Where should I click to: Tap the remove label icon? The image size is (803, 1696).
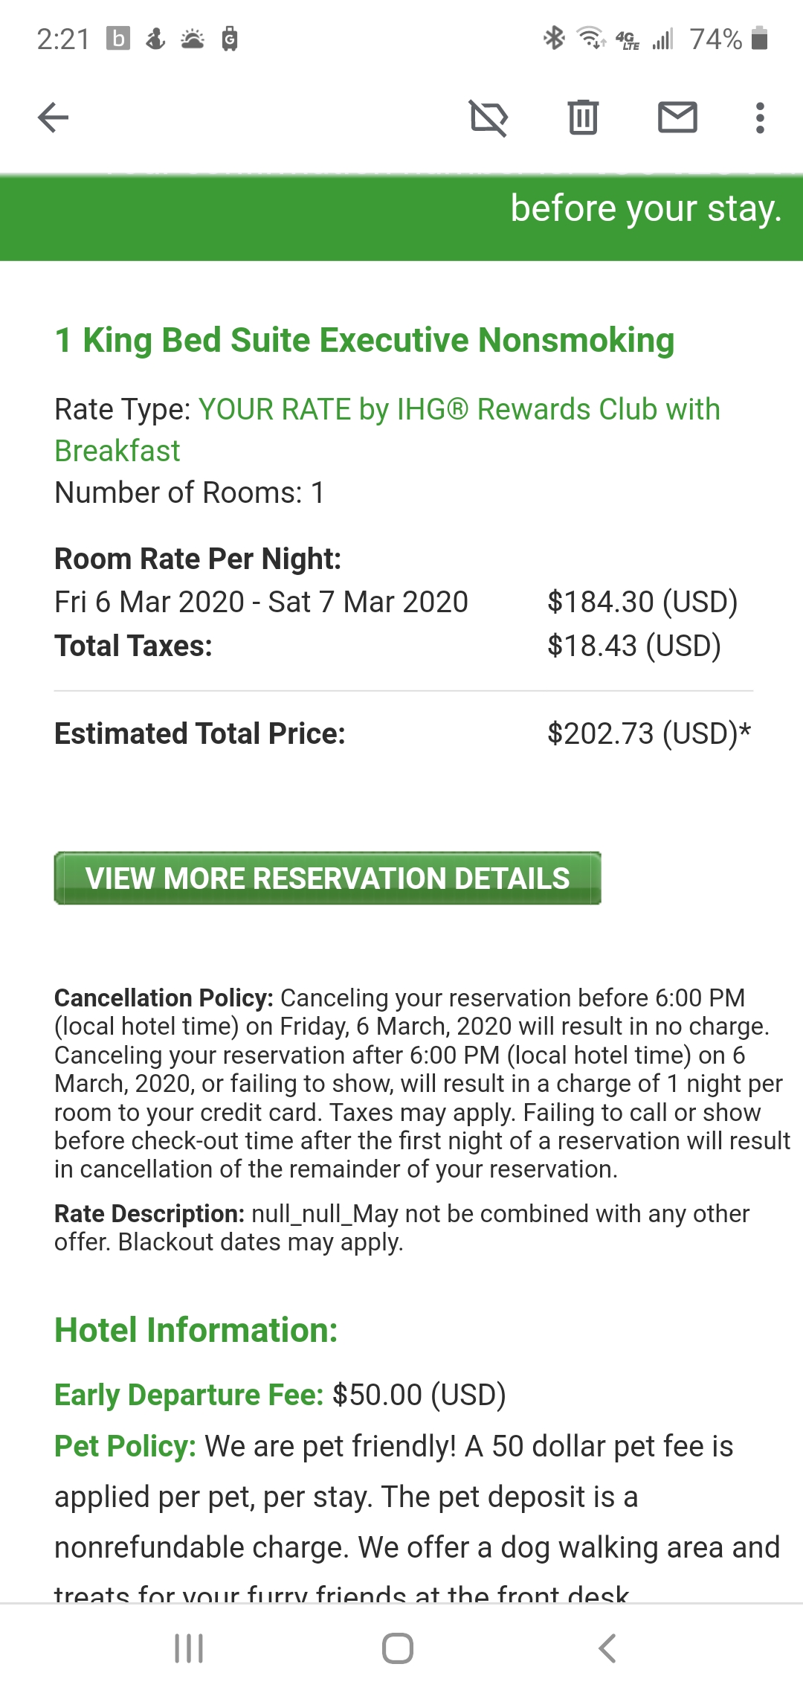488,118
